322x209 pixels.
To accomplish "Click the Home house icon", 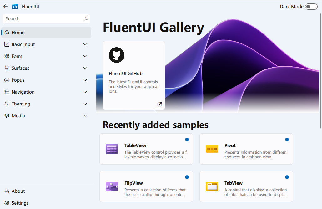I will [7, 33].
